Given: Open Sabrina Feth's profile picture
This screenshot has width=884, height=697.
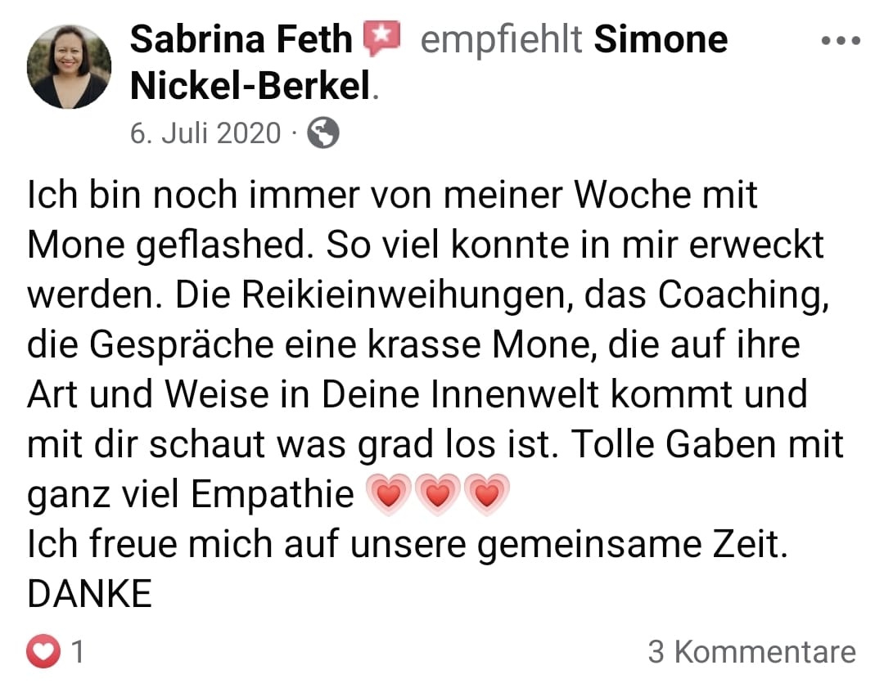Looking at the screenshot, I should coord(69,67).
